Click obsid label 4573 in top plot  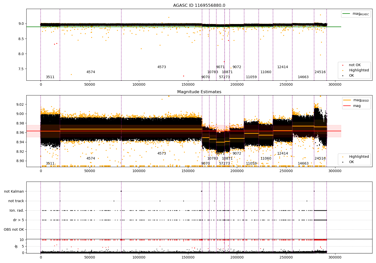click(x=162, y=67)
